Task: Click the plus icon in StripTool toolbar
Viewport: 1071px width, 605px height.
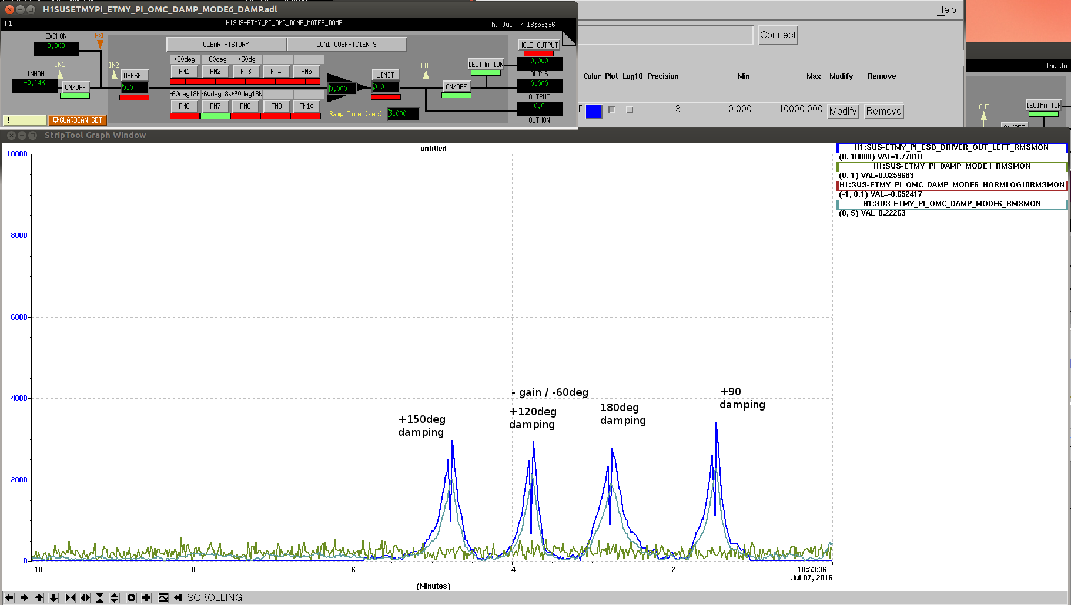Action: pyautogui.click(x=146, y=598)
